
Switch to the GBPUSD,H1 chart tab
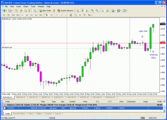pos(21,97)
